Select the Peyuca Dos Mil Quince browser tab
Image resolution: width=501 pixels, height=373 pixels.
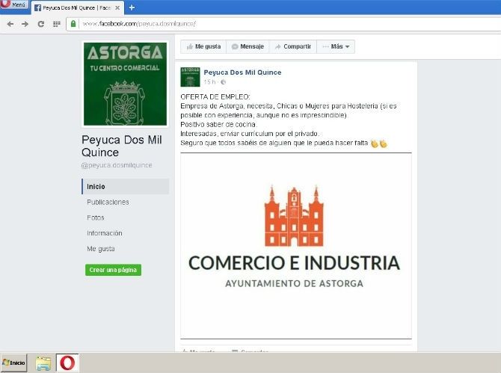(77, 8)
